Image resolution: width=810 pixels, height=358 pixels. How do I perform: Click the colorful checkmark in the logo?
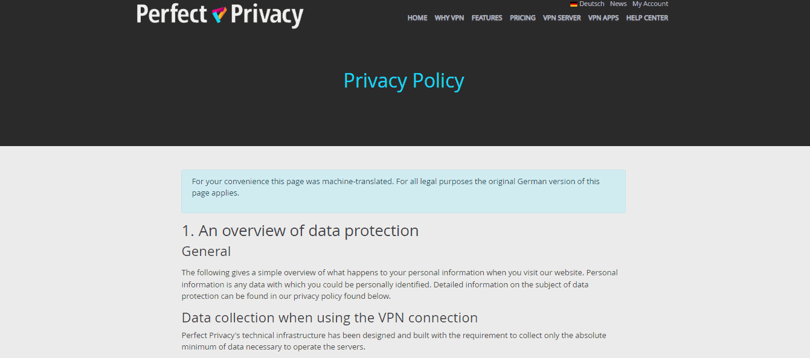click(x=220, y=15)
